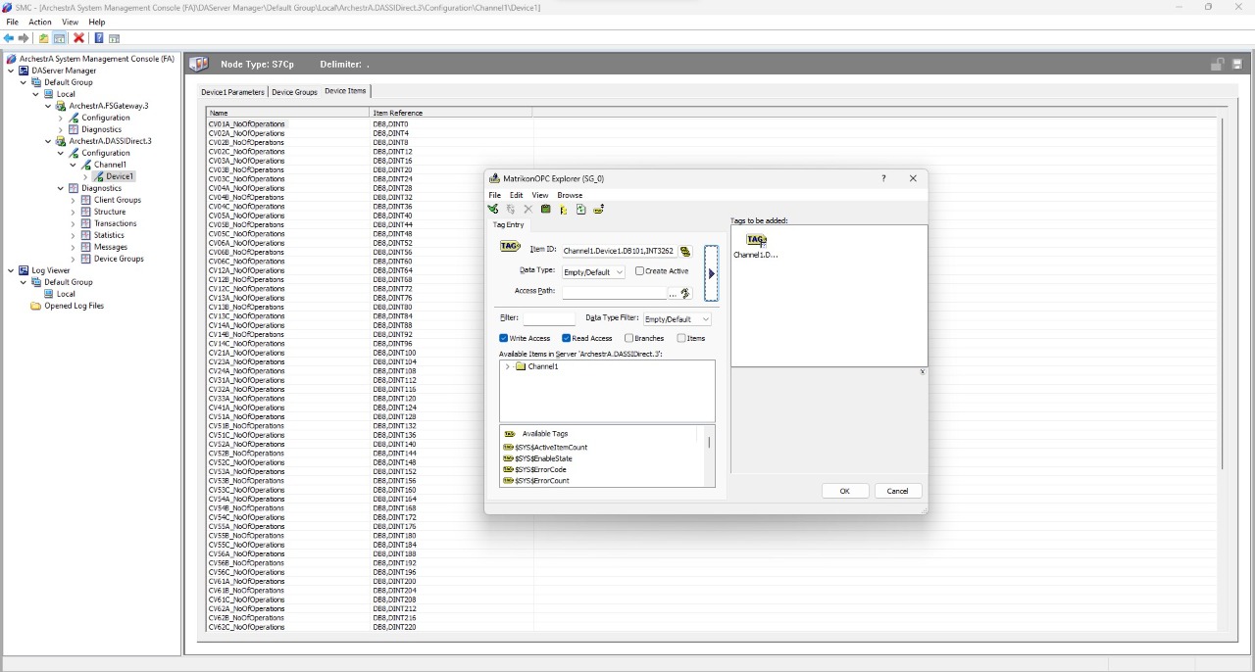Select the Messages diagnostics node
The image size is (1255, 672).
coord(111,247)
